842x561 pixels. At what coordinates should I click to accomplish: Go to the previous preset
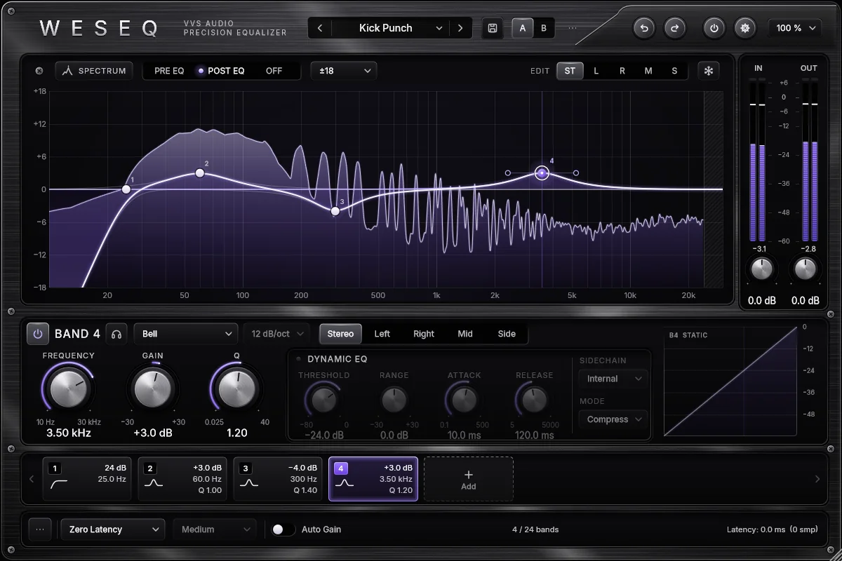(320, 28)
